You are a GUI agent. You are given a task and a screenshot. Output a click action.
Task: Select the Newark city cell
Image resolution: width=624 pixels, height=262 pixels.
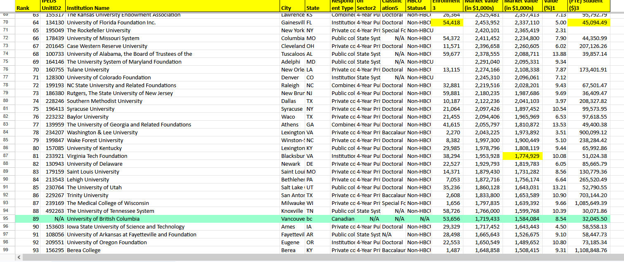(x=292, y=164)
